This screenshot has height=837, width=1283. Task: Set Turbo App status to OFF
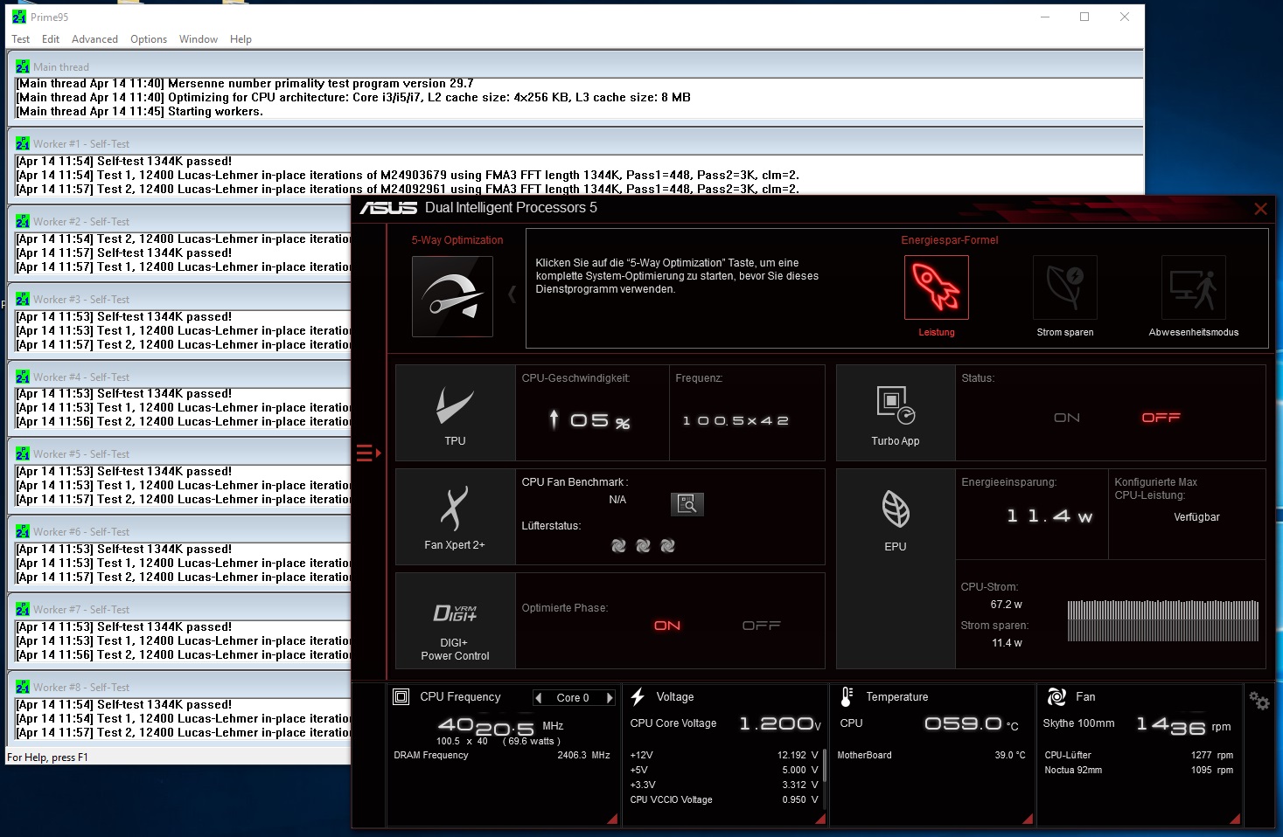(1161, 418)
